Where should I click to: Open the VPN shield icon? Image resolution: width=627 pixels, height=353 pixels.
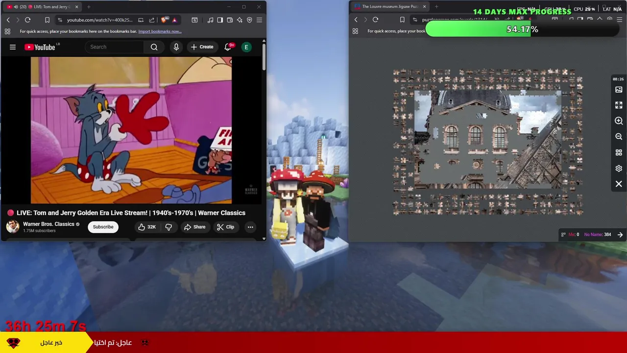point(249,20)
